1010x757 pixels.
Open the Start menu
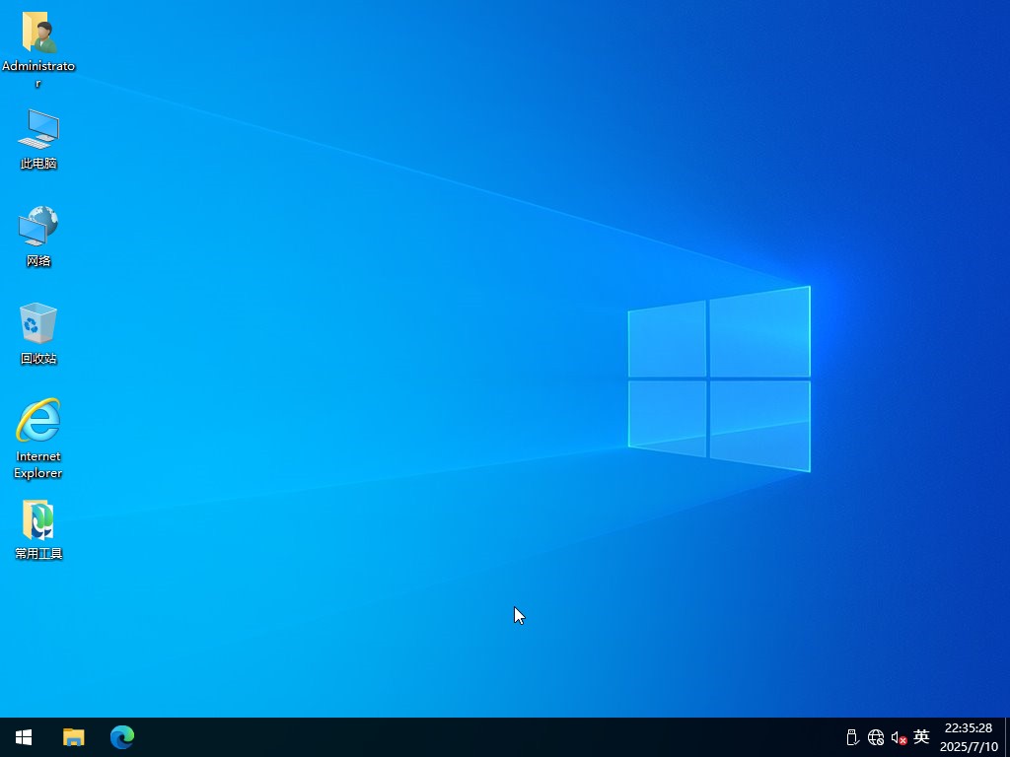pos(22,736)
